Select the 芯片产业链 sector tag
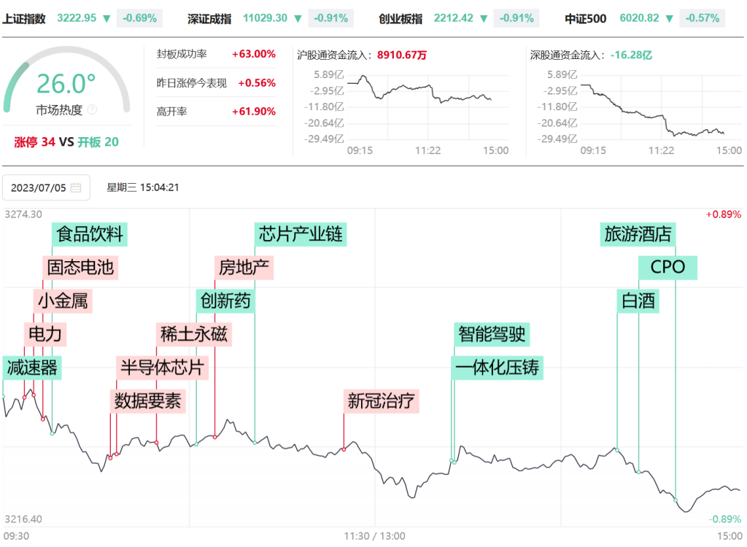 [300, 235]
